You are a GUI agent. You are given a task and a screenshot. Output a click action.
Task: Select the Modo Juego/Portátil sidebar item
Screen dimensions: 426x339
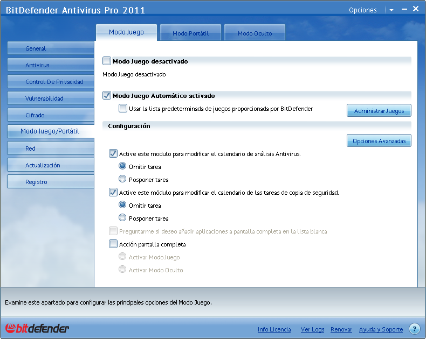51,131
